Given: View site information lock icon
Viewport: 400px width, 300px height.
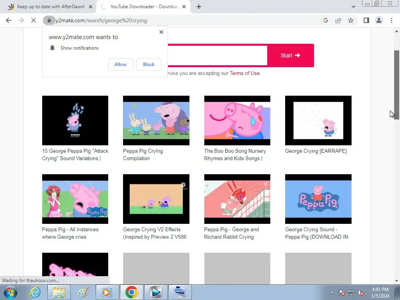Looking at the screenshot, I should click(x=49, y=20).
